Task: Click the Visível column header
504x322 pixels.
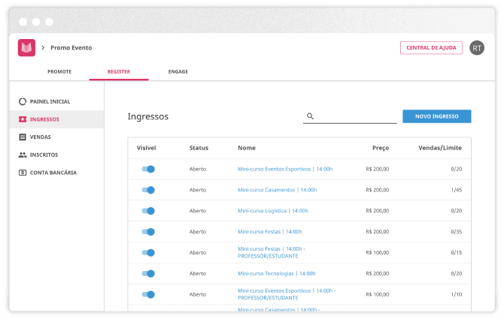Action: (x=146, y=148)
